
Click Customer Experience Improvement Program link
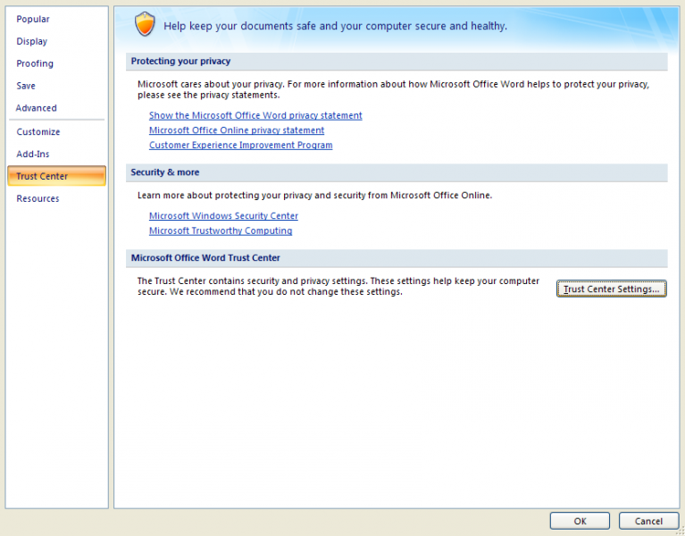click(240, 145)
